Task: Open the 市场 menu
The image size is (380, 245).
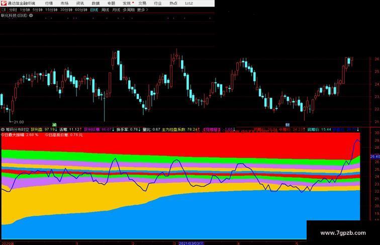Action: pos(64,4)
